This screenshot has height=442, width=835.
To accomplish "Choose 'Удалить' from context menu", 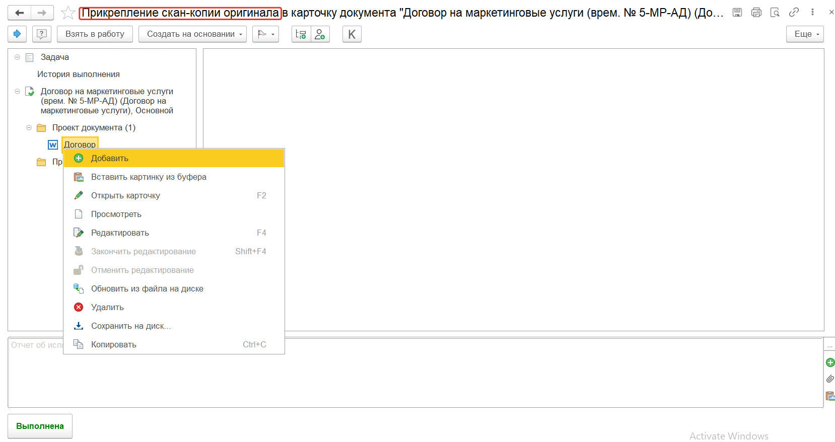I will coord(107,307).
